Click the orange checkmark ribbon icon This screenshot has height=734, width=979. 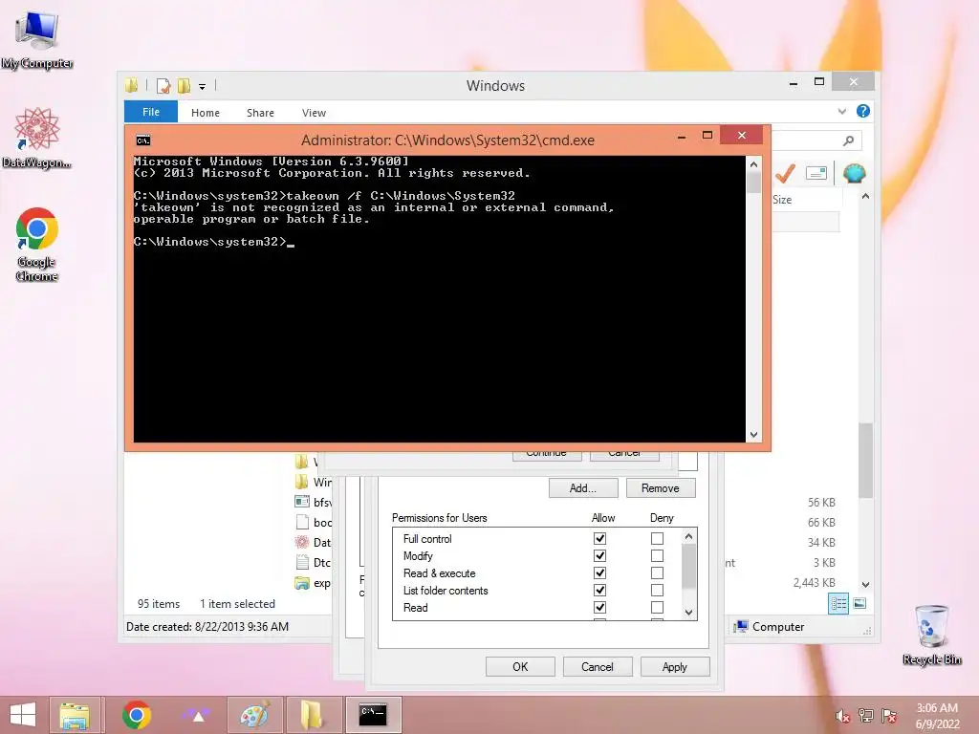[x=786, y=174]
